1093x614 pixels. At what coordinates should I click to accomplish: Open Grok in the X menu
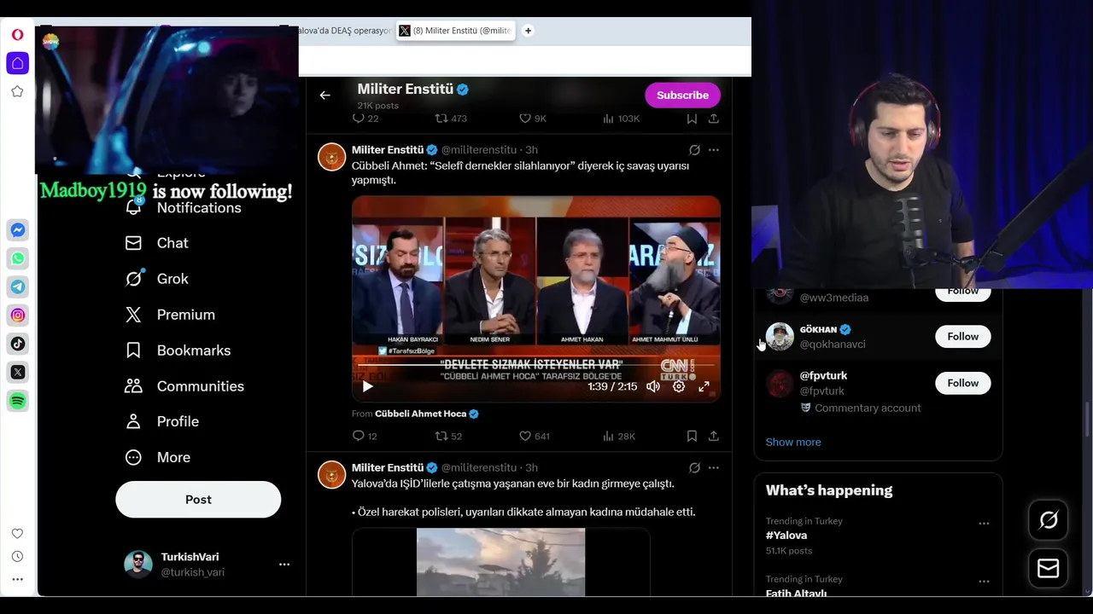157,279
